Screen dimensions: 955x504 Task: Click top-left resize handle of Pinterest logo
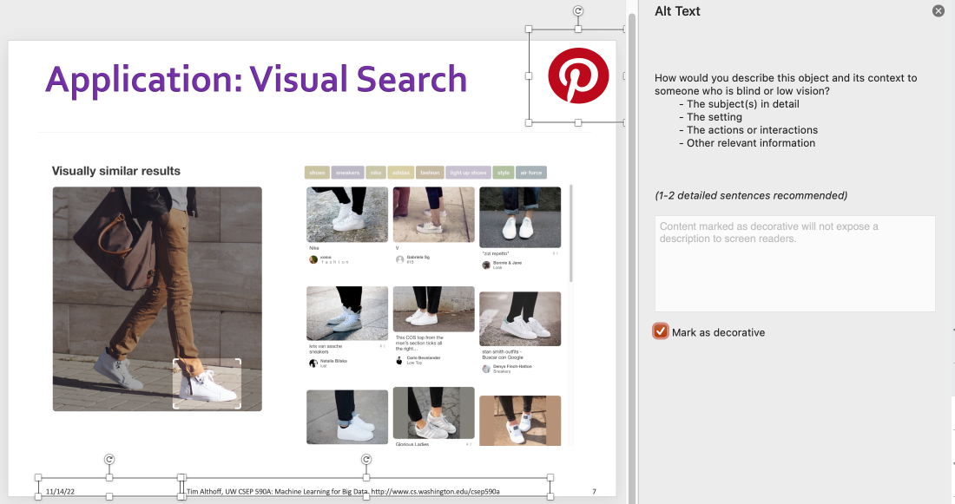point(529,29)
